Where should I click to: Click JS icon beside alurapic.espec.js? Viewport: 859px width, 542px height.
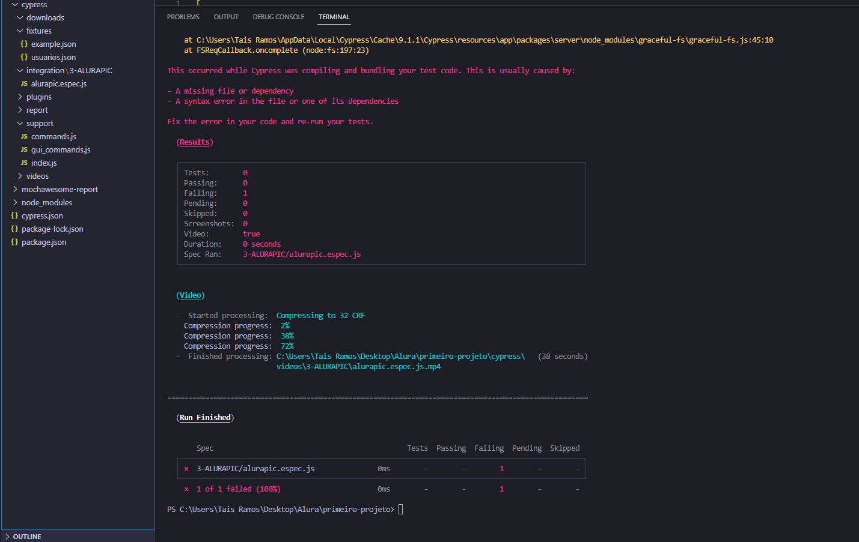point(24,83)
